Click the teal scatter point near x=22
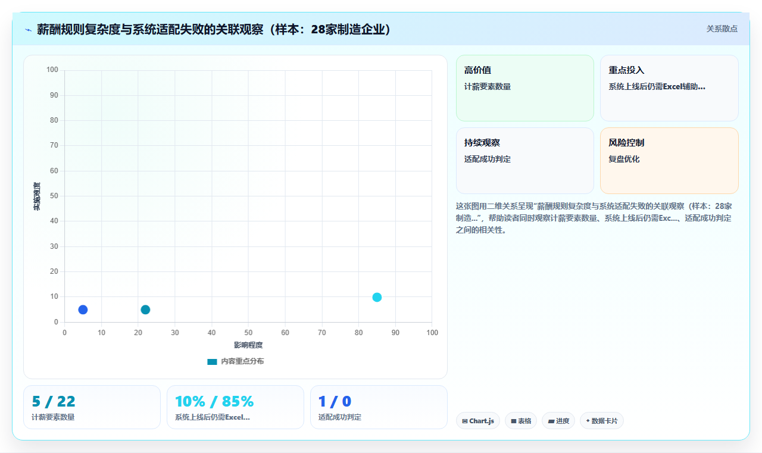This screenshot has height=453, width=762. point(145,310)
